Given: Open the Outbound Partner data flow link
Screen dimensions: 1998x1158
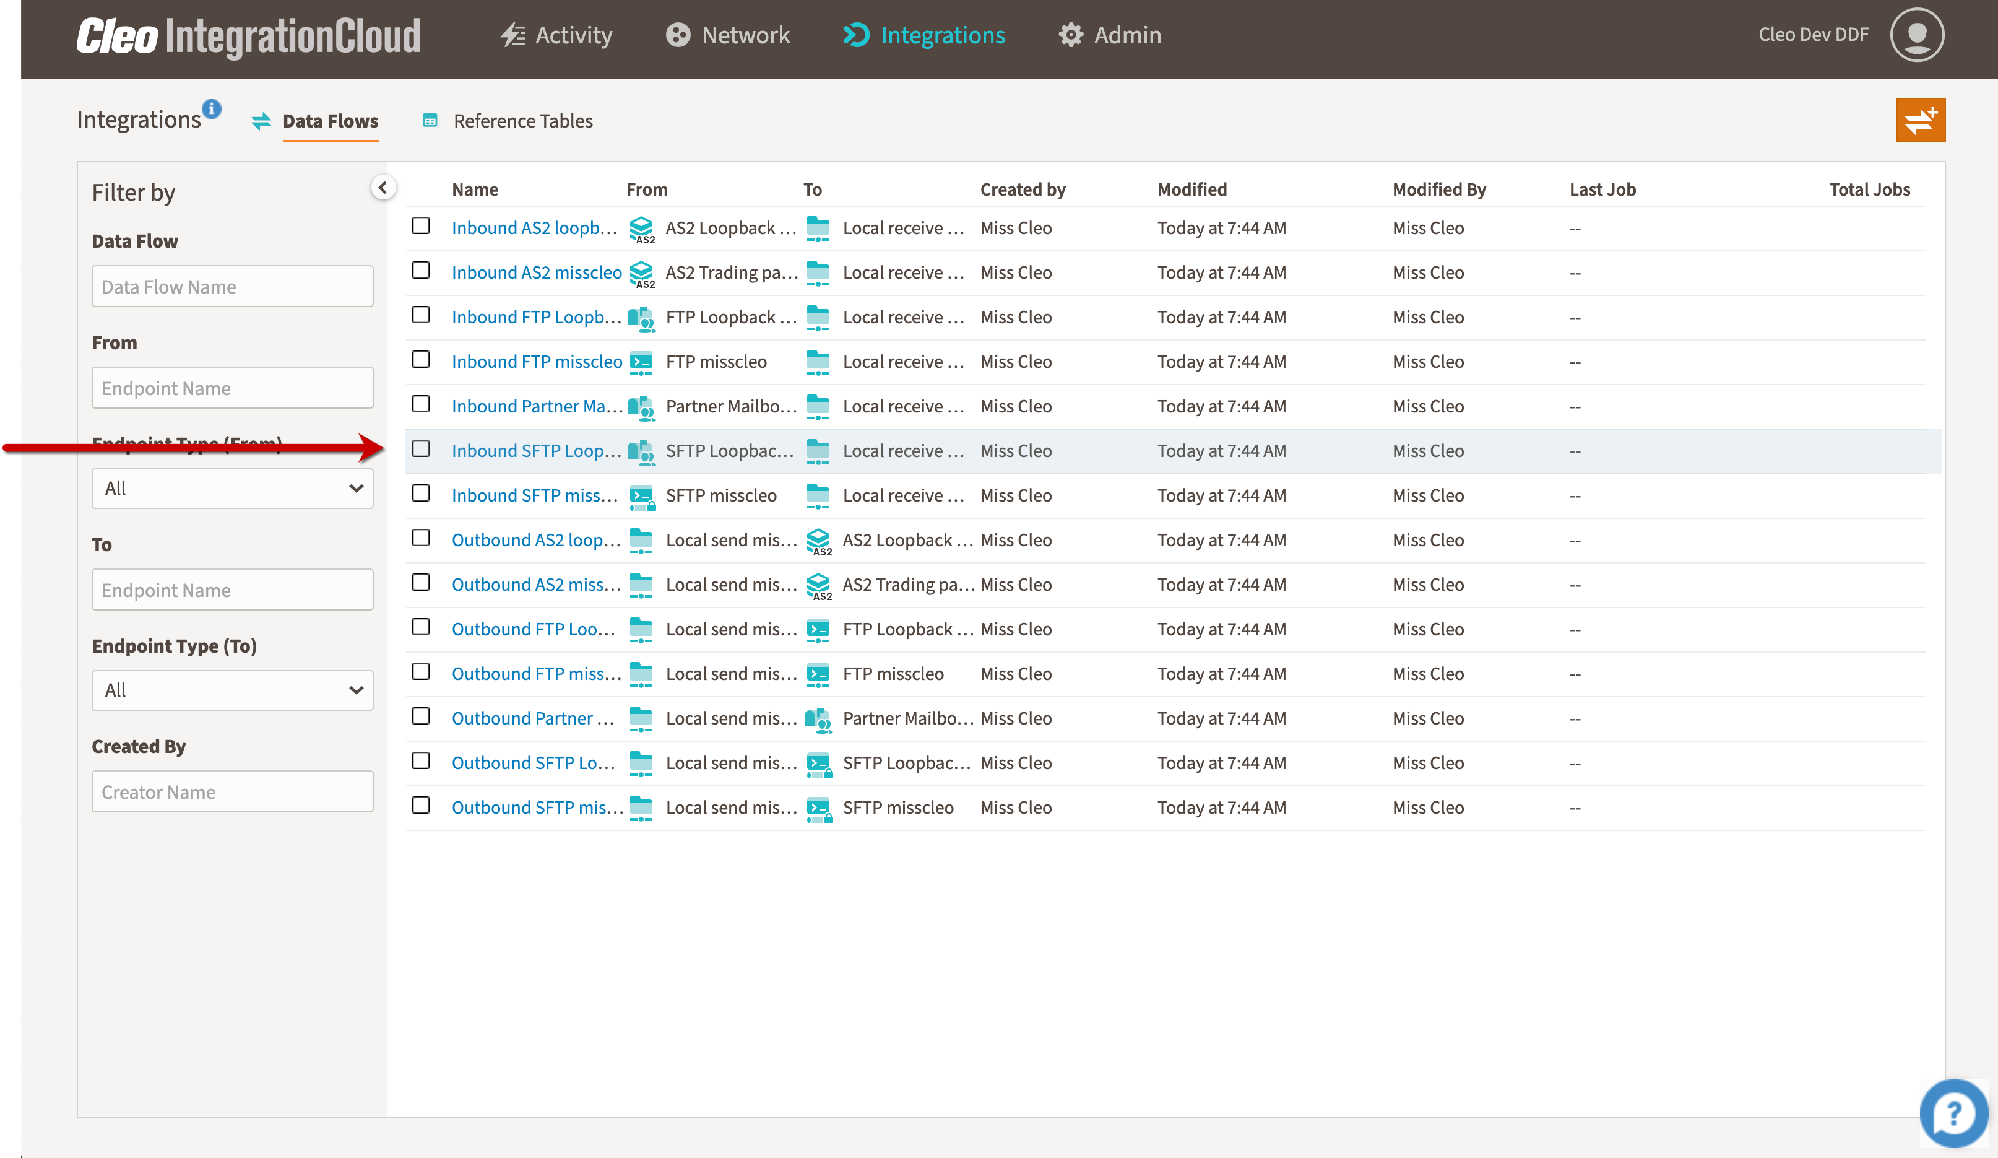Looking at the screenshot, I should pos(532,718).
